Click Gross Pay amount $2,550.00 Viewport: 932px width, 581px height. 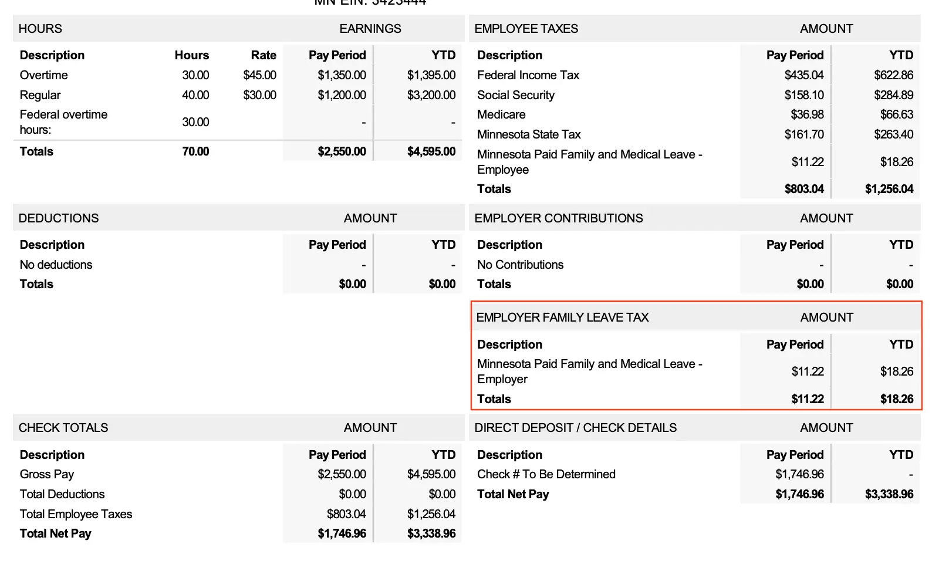tap(342, 474)
